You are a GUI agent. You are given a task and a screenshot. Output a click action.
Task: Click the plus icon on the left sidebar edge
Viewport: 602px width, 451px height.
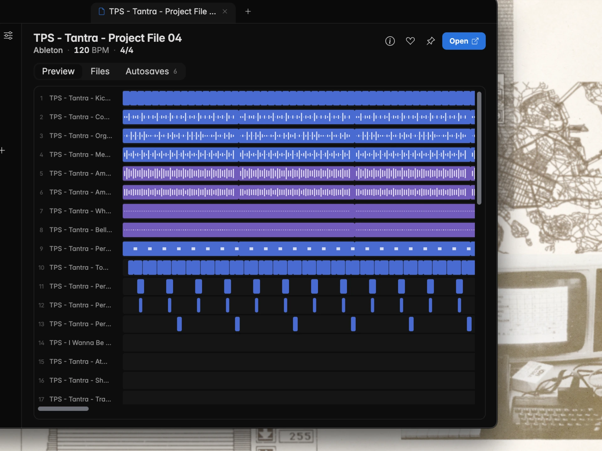(x=3, y=151)
